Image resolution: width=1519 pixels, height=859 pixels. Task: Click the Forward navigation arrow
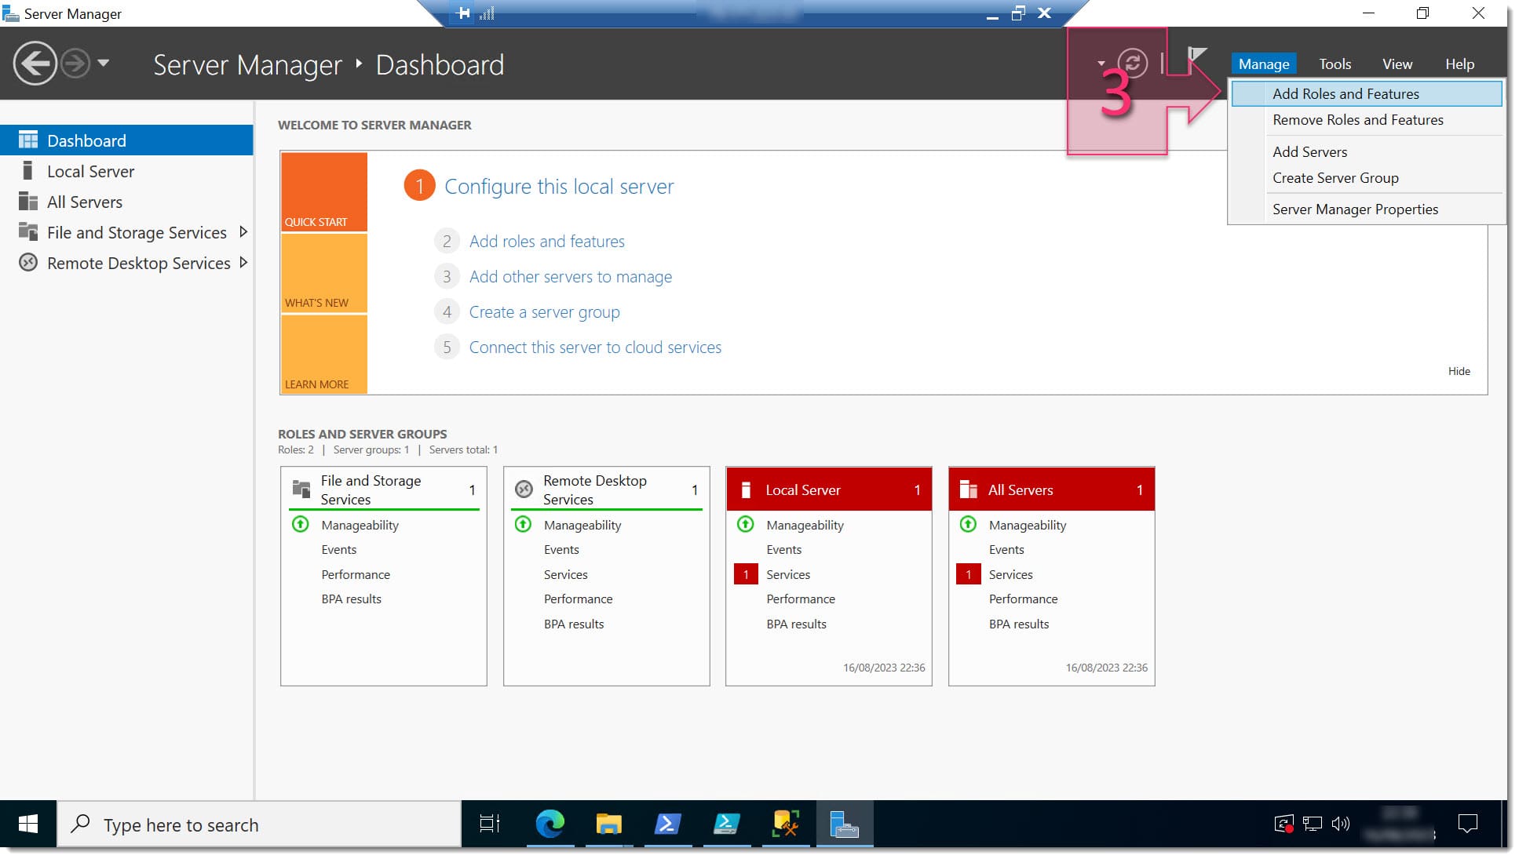tap(75, 63)
